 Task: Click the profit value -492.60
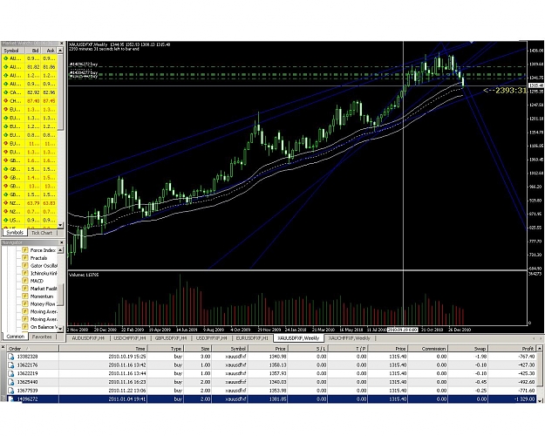coord(526,382)
